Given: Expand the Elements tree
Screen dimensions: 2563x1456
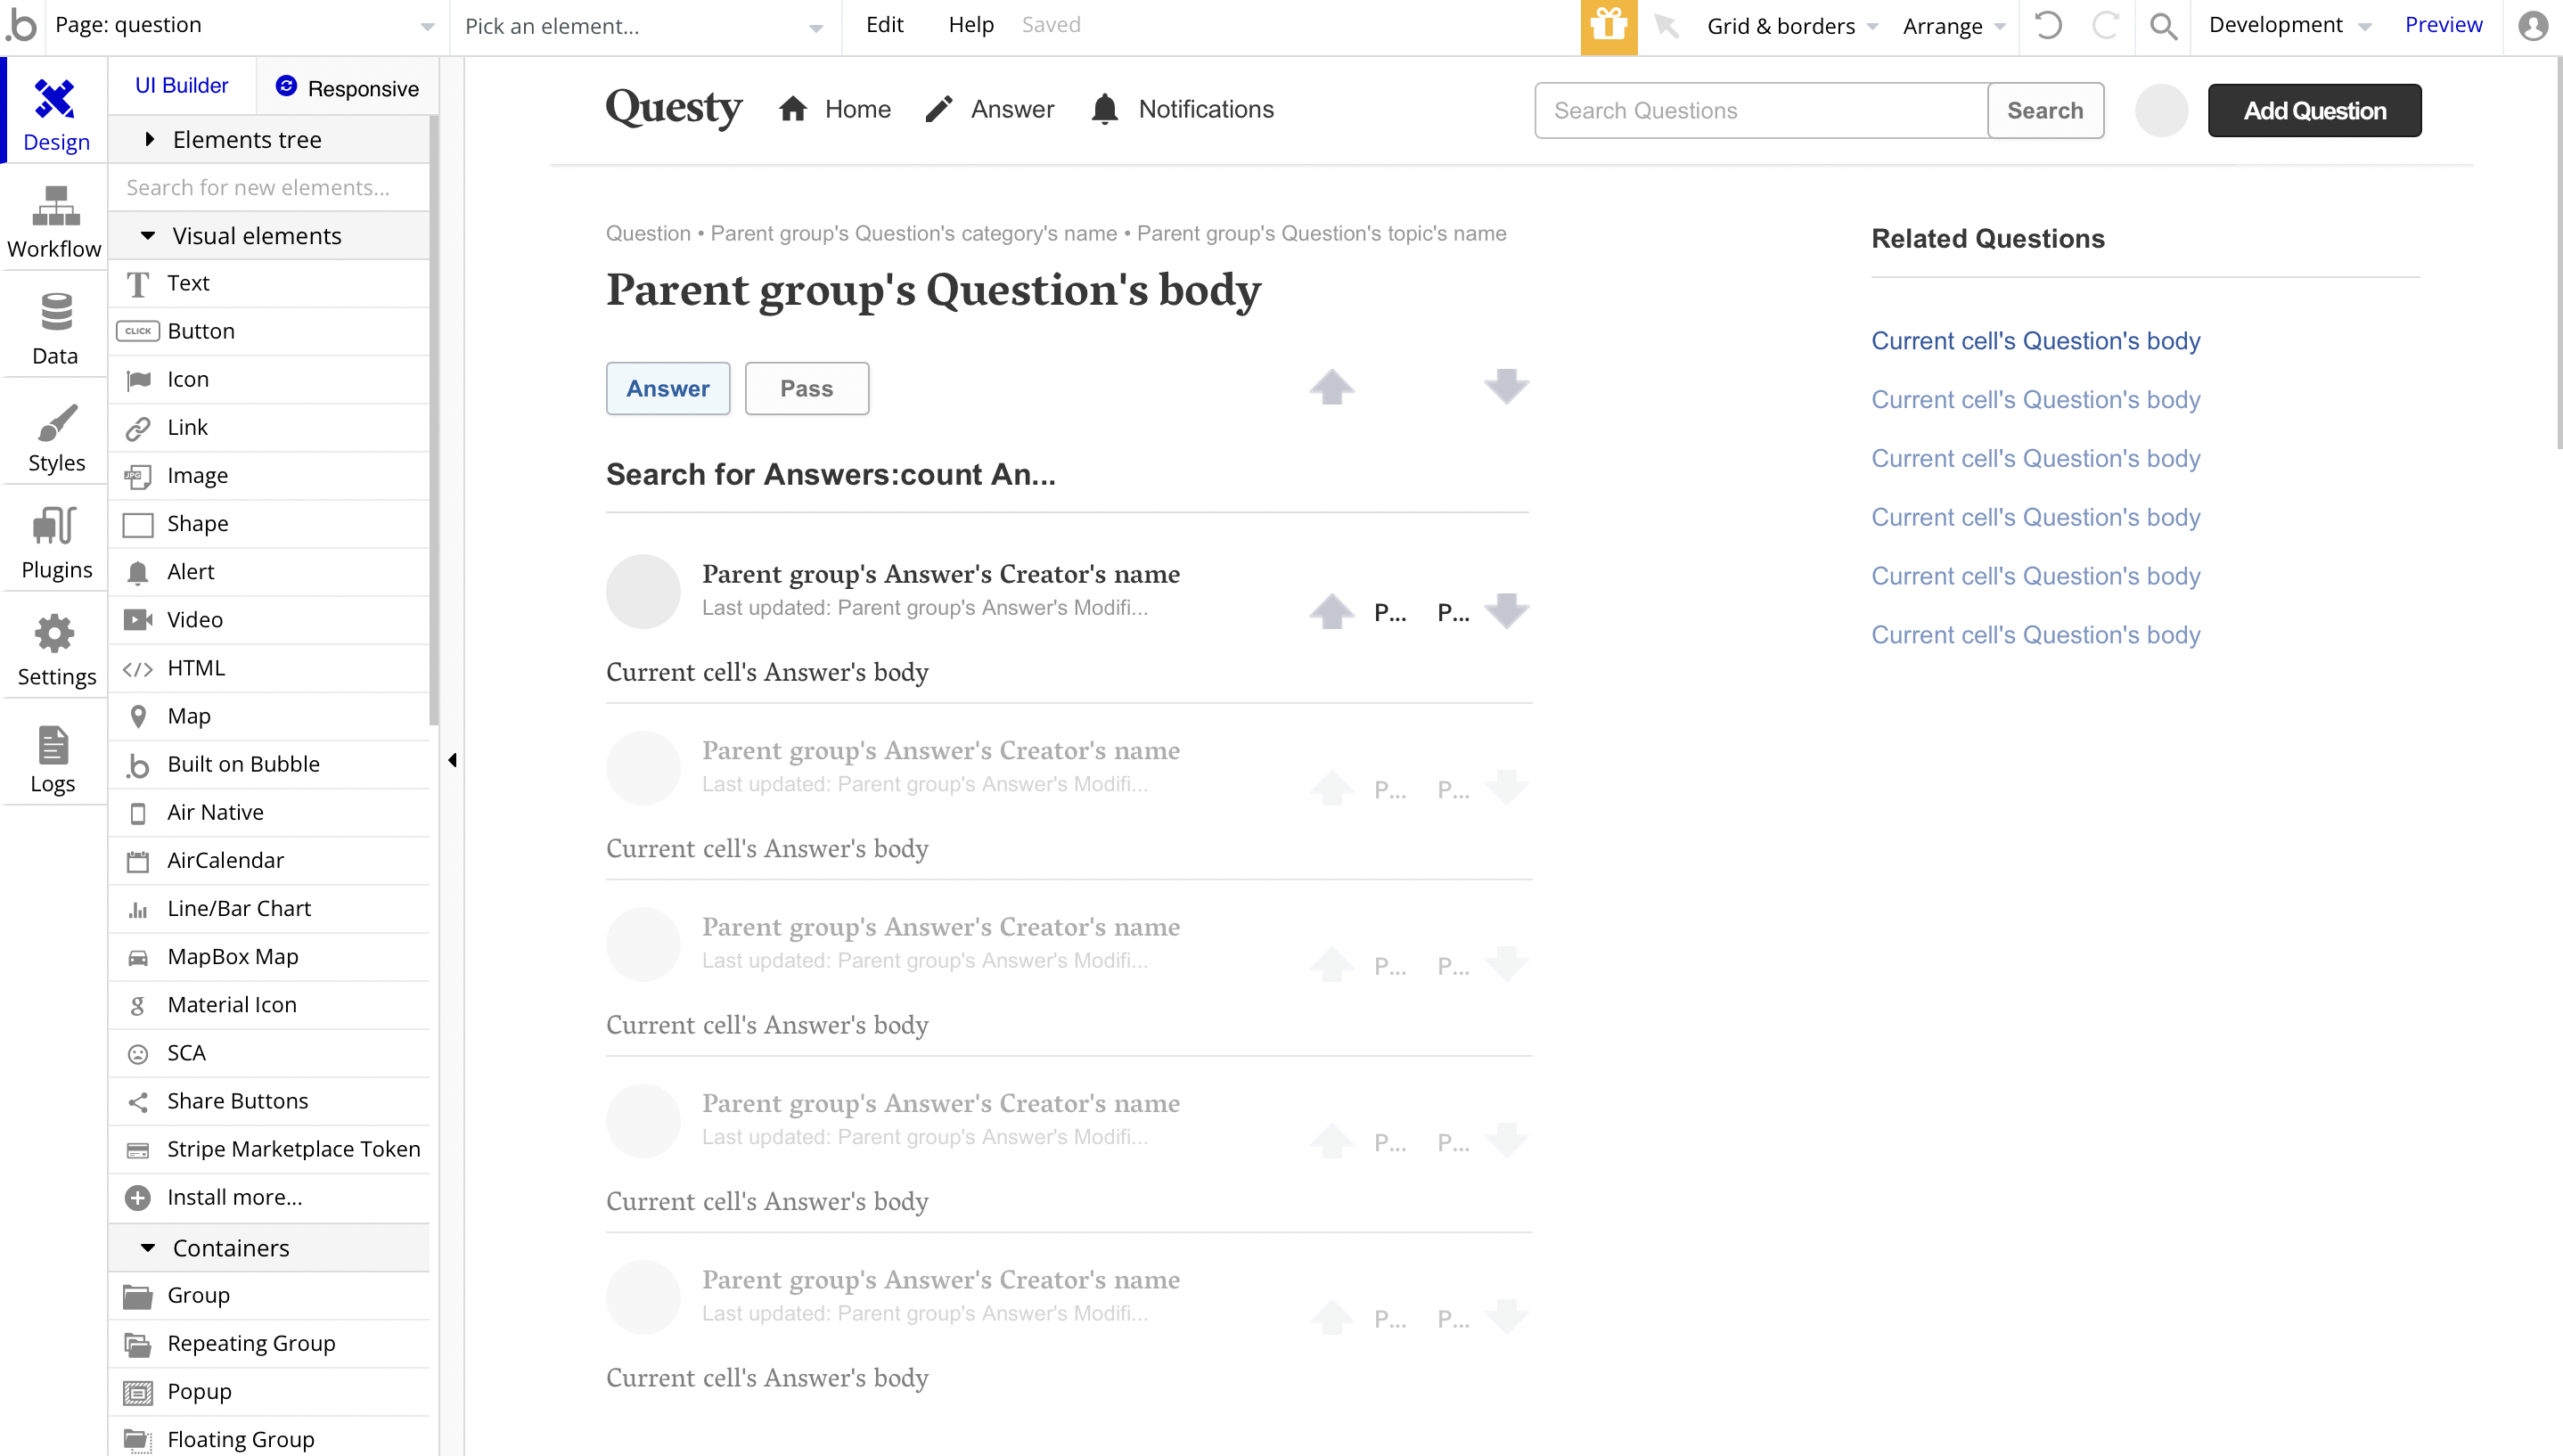Looking at the screenshot, I should (x=149, y=139).
